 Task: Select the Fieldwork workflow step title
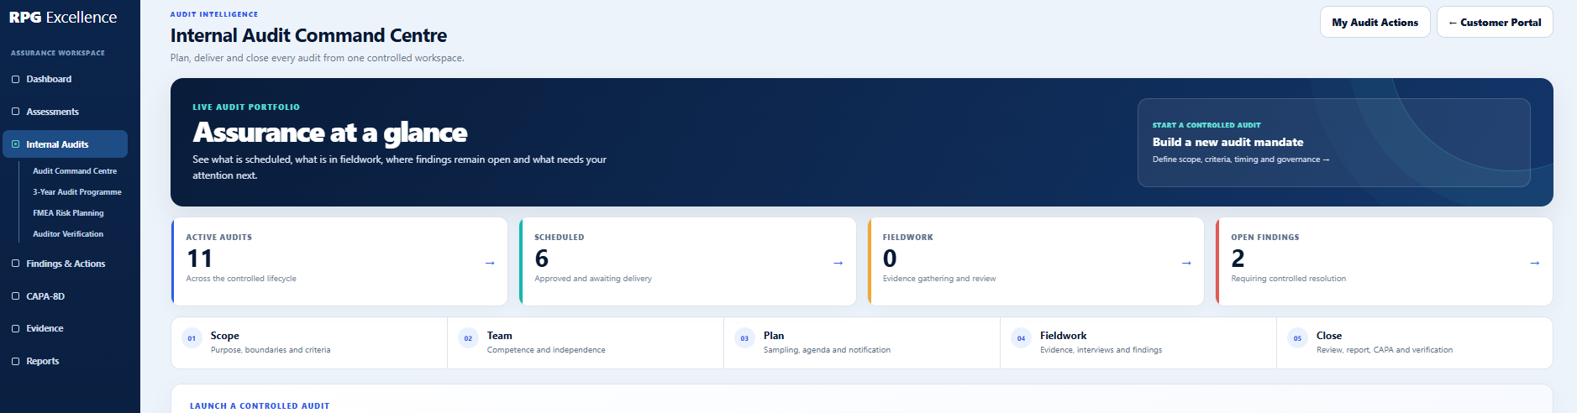[1063, 336]
